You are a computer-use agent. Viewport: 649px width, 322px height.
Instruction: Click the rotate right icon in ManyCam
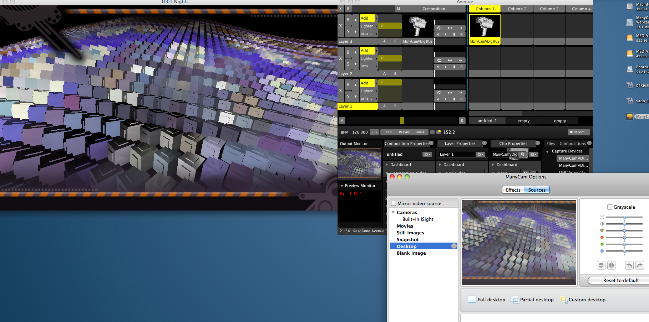(x=640, y=265)
